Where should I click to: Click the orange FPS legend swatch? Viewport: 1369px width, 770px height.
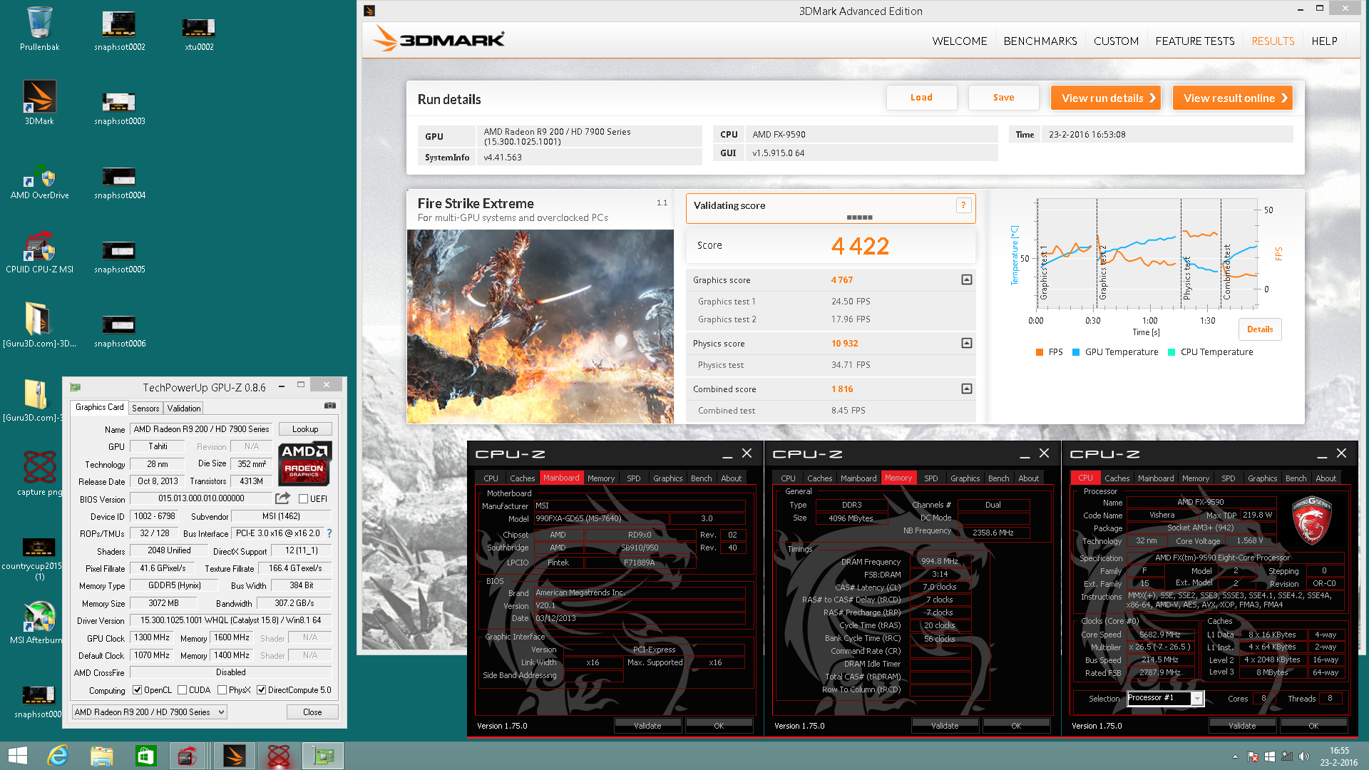1040,352
